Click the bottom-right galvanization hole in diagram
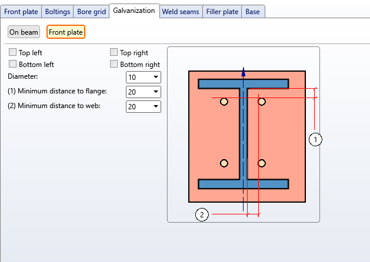Image resolution: width=370 pixels, height=262 pixels. [262, 163]
